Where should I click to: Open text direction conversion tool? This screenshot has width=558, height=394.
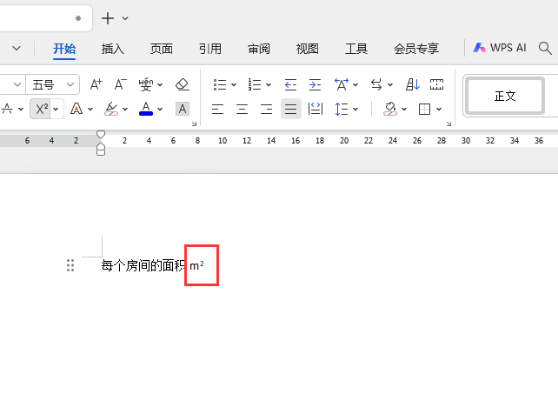(x=376, y=84)
